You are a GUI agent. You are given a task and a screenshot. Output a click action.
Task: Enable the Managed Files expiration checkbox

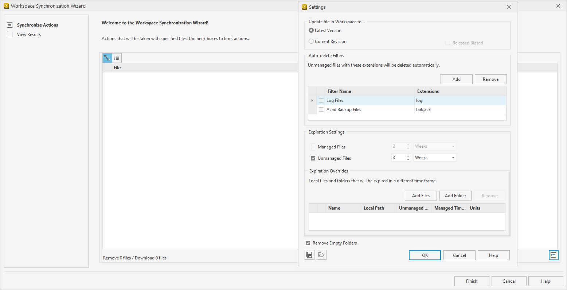[313, 147]
